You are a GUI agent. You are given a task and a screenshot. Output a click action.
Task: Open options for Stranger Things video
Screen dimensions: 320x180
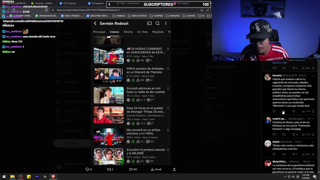[x=168, y=108]
